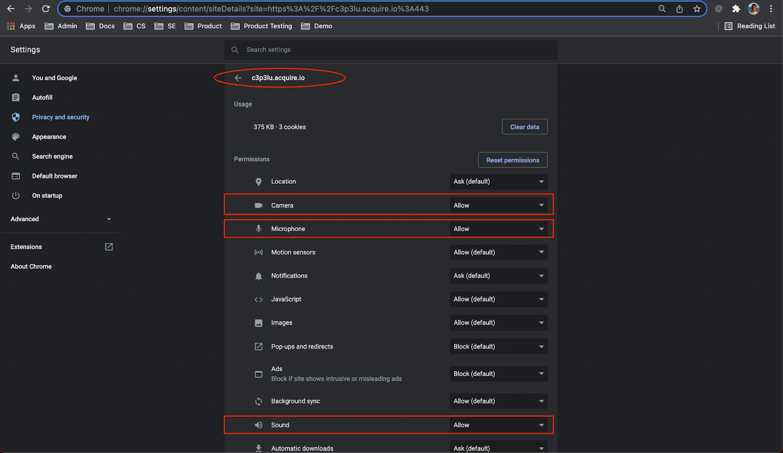Select You and Google in sidebar
Viewport: 783px width, 453px height.
(x=54, y=78)
